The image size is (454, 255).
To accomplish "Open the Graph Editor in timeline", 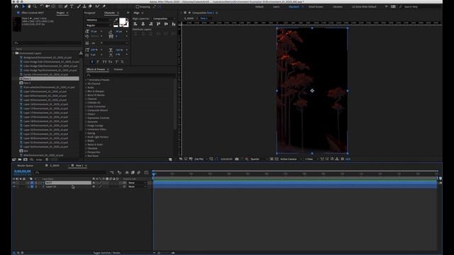I will coord(146,173).
